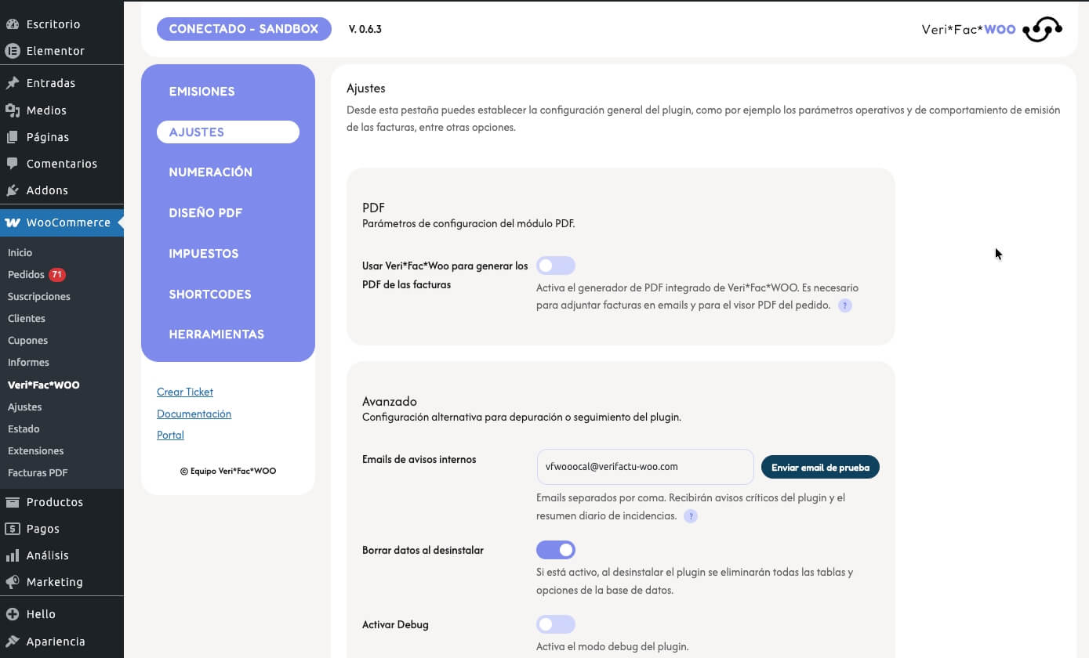Click the © Equipo Veri*Fac*WOO footer text

(x=228, y=472)
